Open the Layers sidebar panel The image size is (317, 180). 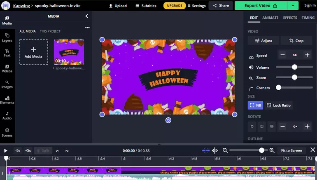(x=7, y=37)
